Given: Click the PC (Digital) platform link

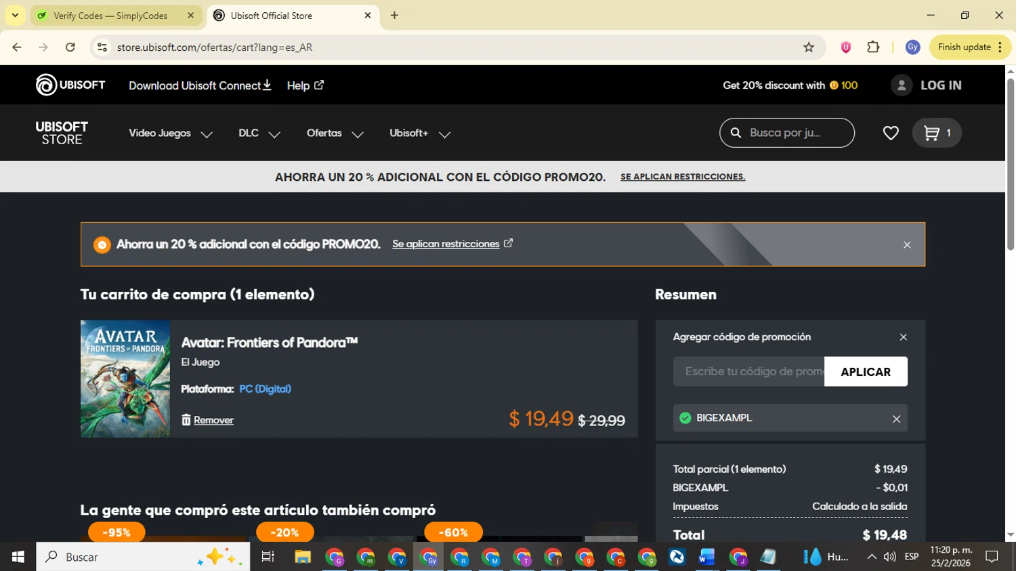Looking at the screenshot, I should pyautogui.click(x=265, y=389).
